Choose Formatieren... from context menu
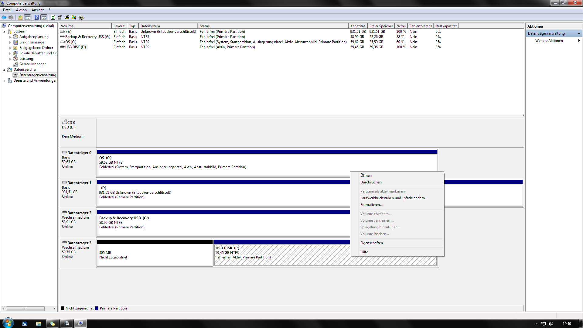This screenshot has width=583, height=328. coord(371,205)
